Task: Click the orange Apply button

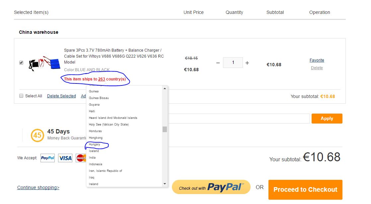Action: coord(327,119)
